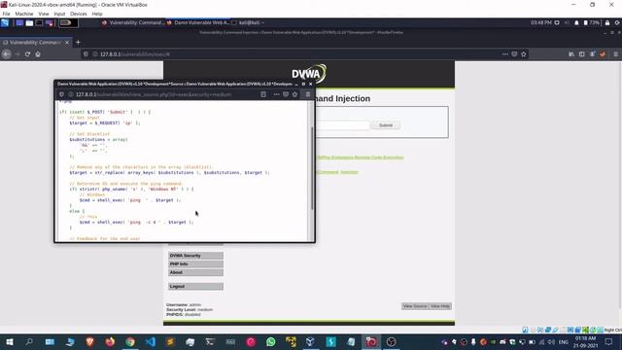622x350 pixels.
Task: Open the file manager in Kali panel
Action: coord(29,23)
